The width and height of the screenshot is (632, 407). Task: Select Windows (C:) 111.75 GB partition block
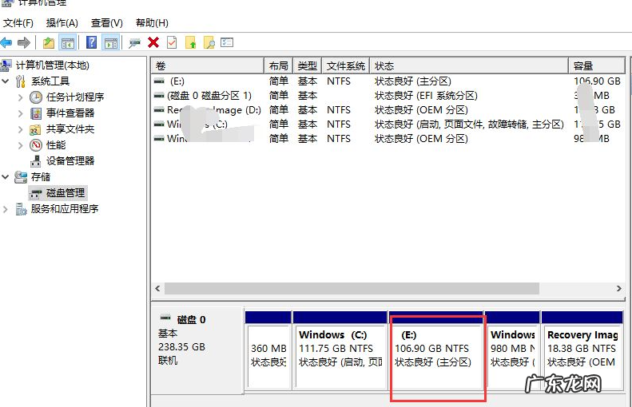pyautogui.click(x=340, y=350)
